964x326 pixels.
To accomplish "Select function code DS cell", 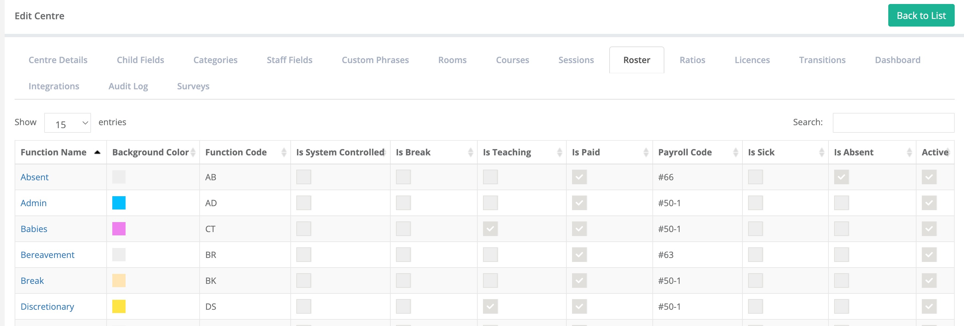I will 245,306.
